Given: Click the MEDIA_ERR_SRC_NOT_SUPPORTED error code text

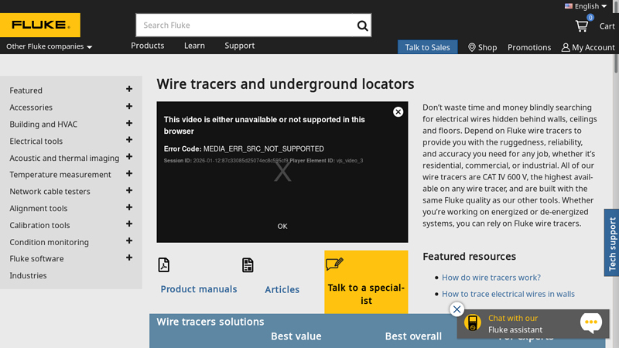Looking at the screenshot, I should pyautogui.click(x=264, y=148).
